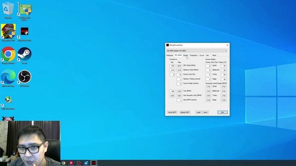Edit the Turbo temperature field

(x=223, y=75)
